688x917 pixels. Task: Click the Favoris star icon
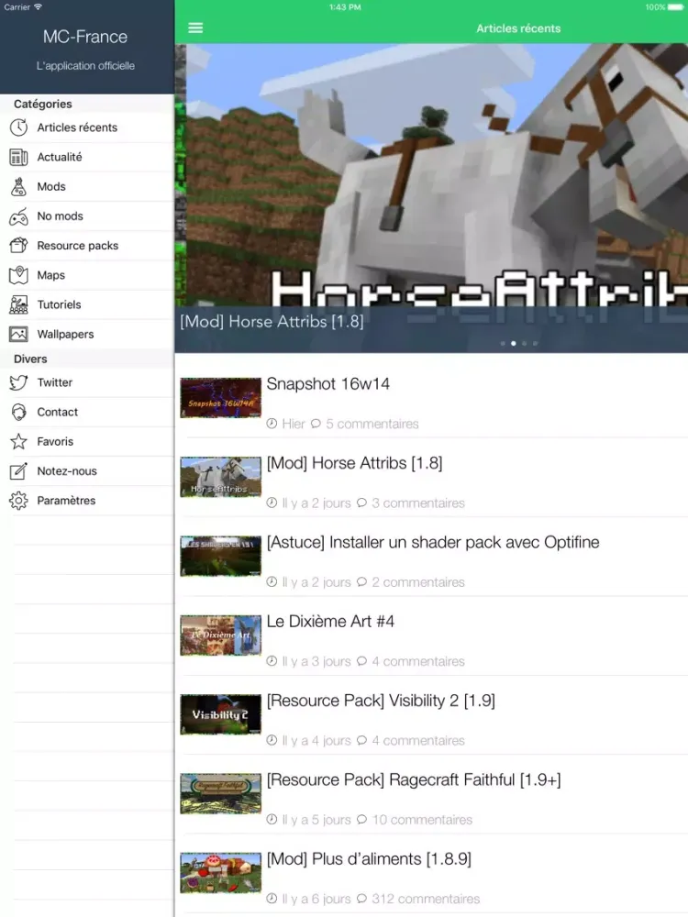[18, 442]
